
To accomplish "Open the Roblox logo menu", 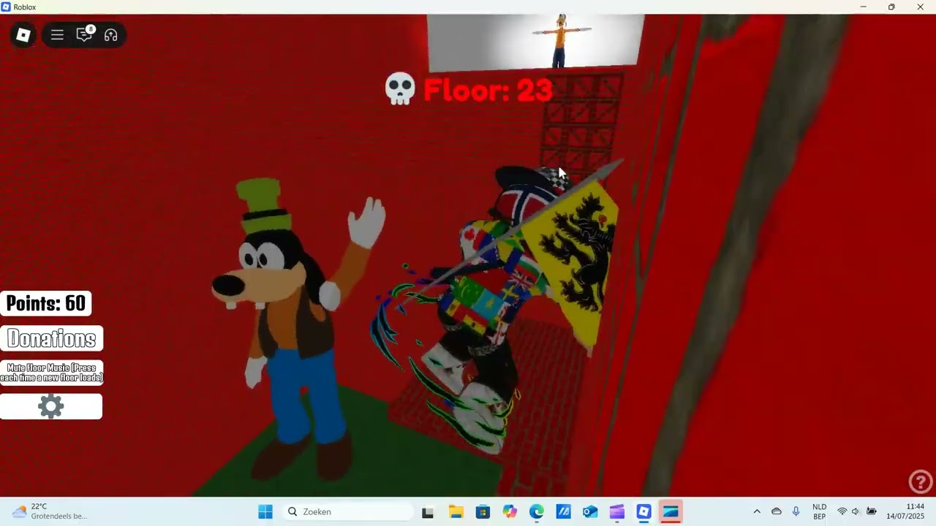I will click(23, 35).
